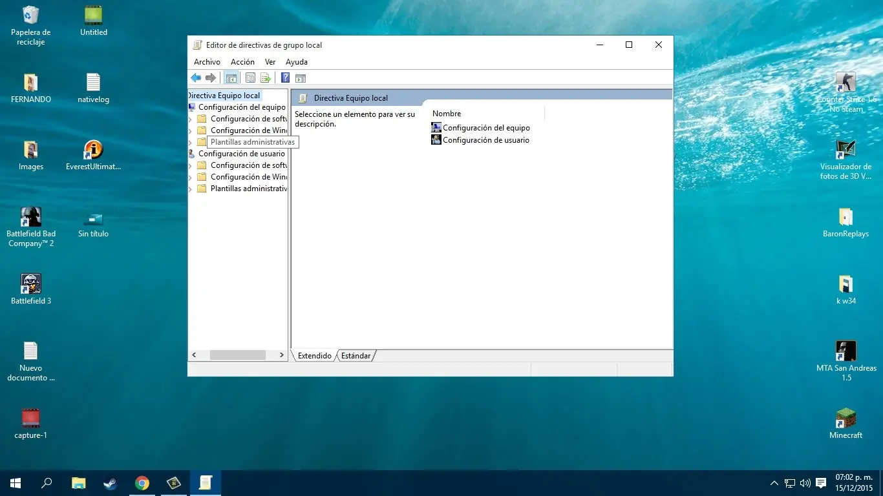The width and height of the screenshot is (883, 496).
Task: Select the Battlefield 3 desktop shortcut
Action: tap(30, 289)
